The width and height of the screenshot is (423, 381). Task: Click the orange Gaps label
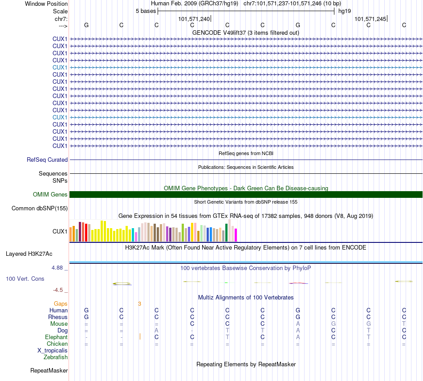coord(61,304)
